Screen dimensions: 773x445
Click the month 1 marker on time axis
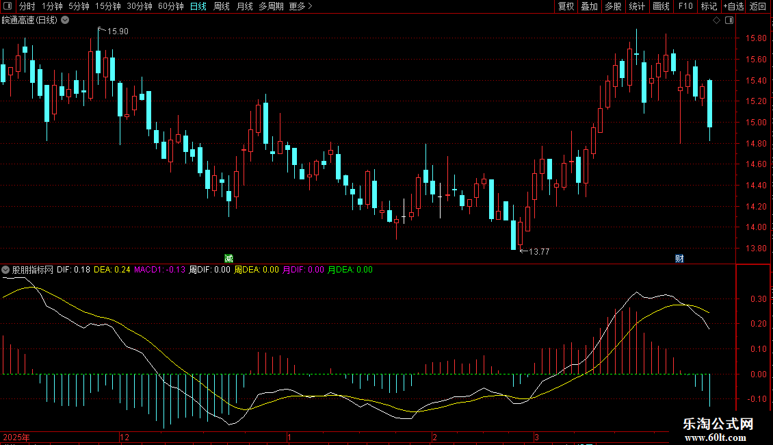coord(289,437)
